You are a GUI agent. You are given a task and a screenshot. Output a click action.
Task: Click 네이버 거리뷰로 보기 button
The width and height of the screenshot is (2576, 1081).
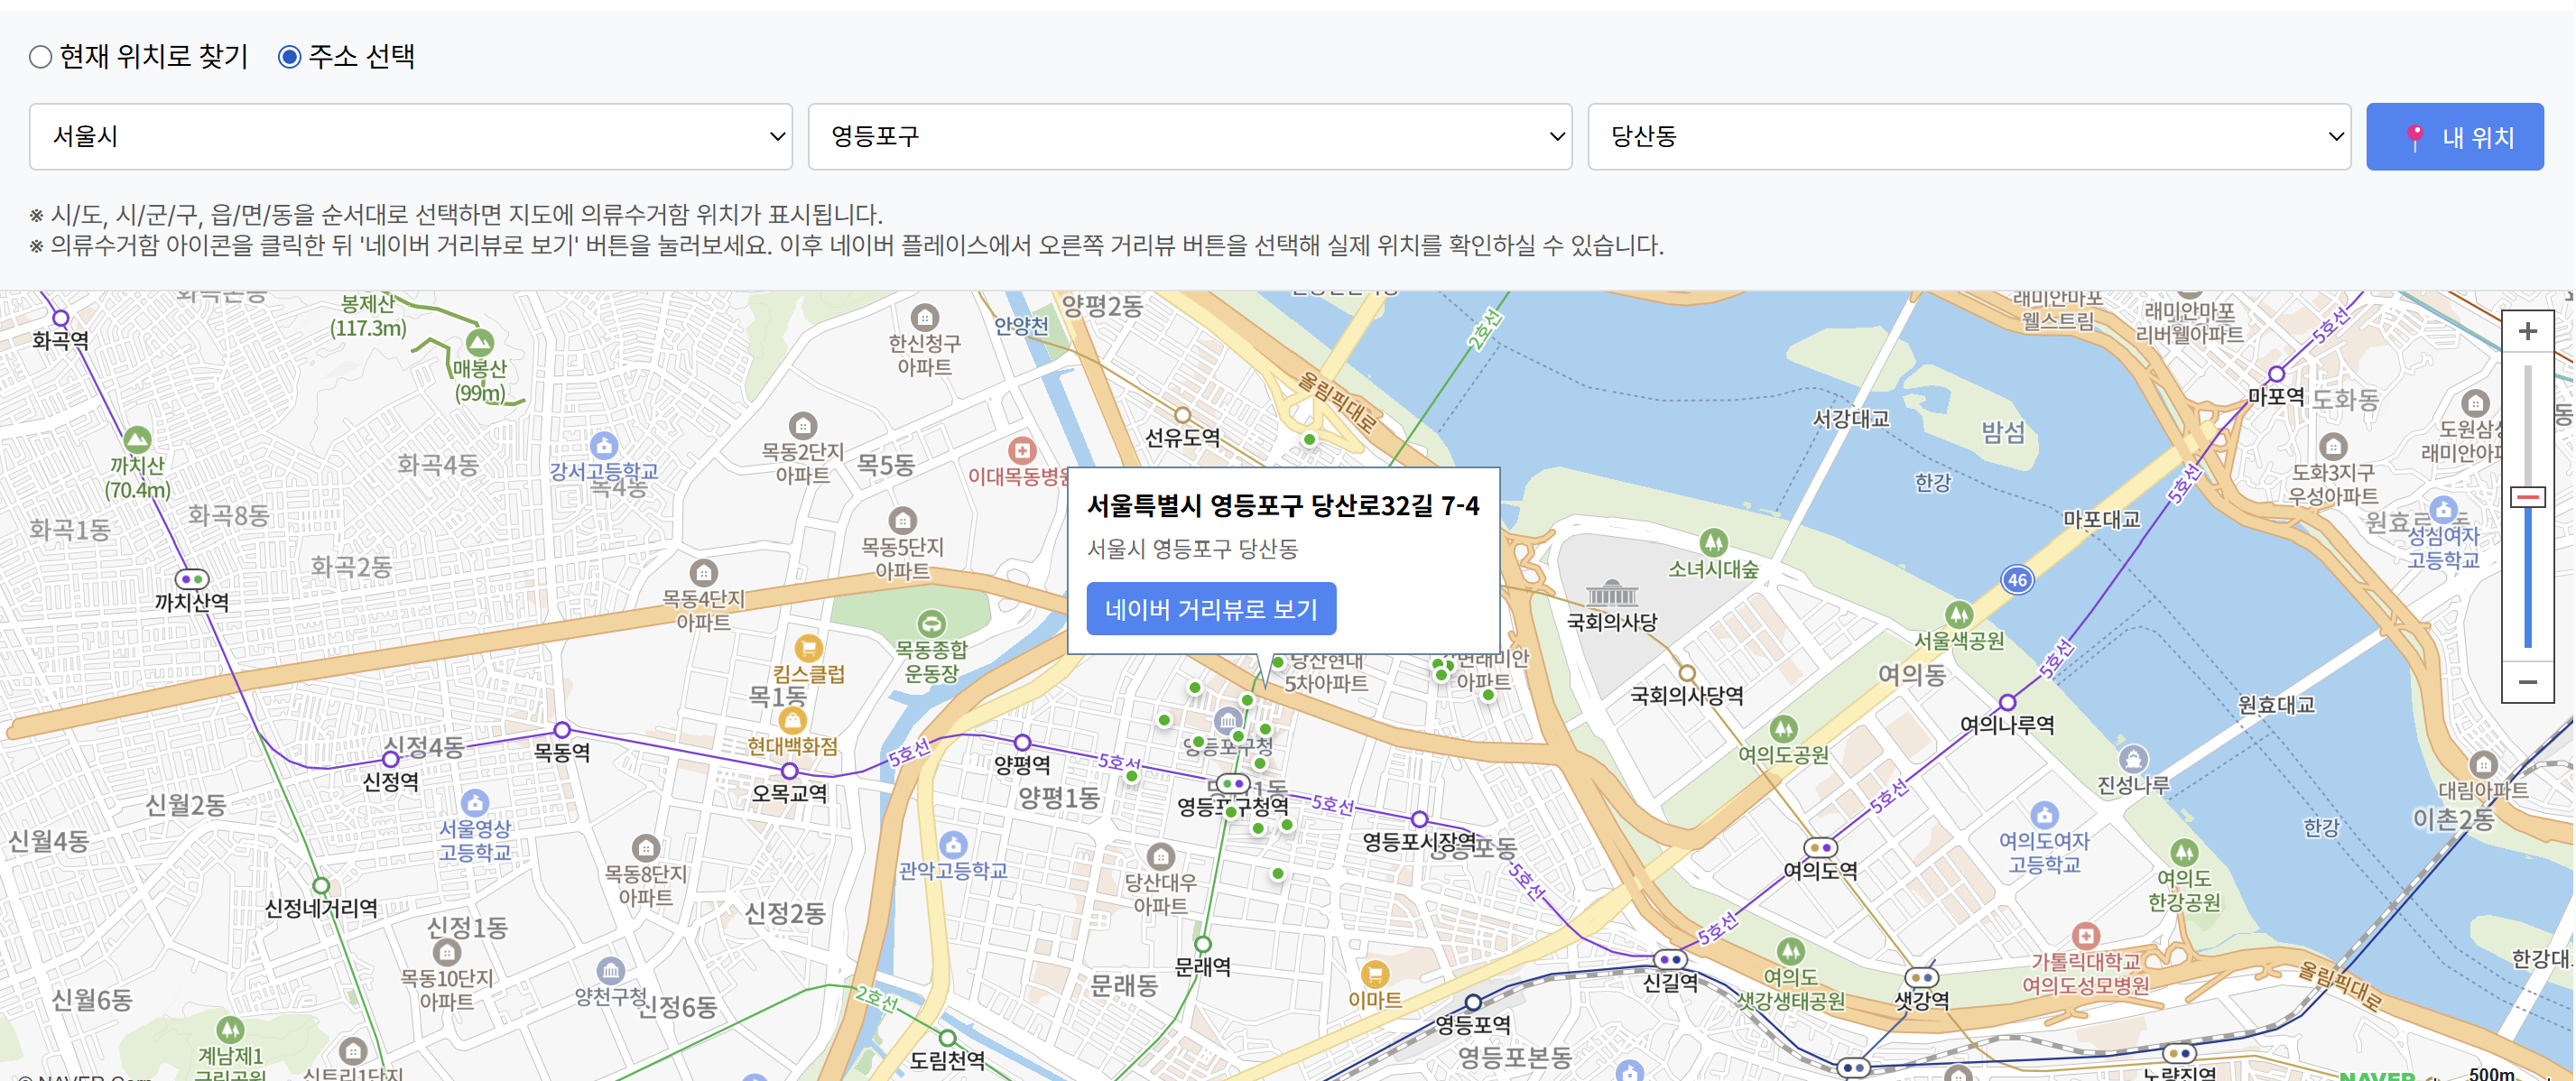(1210, 608)
